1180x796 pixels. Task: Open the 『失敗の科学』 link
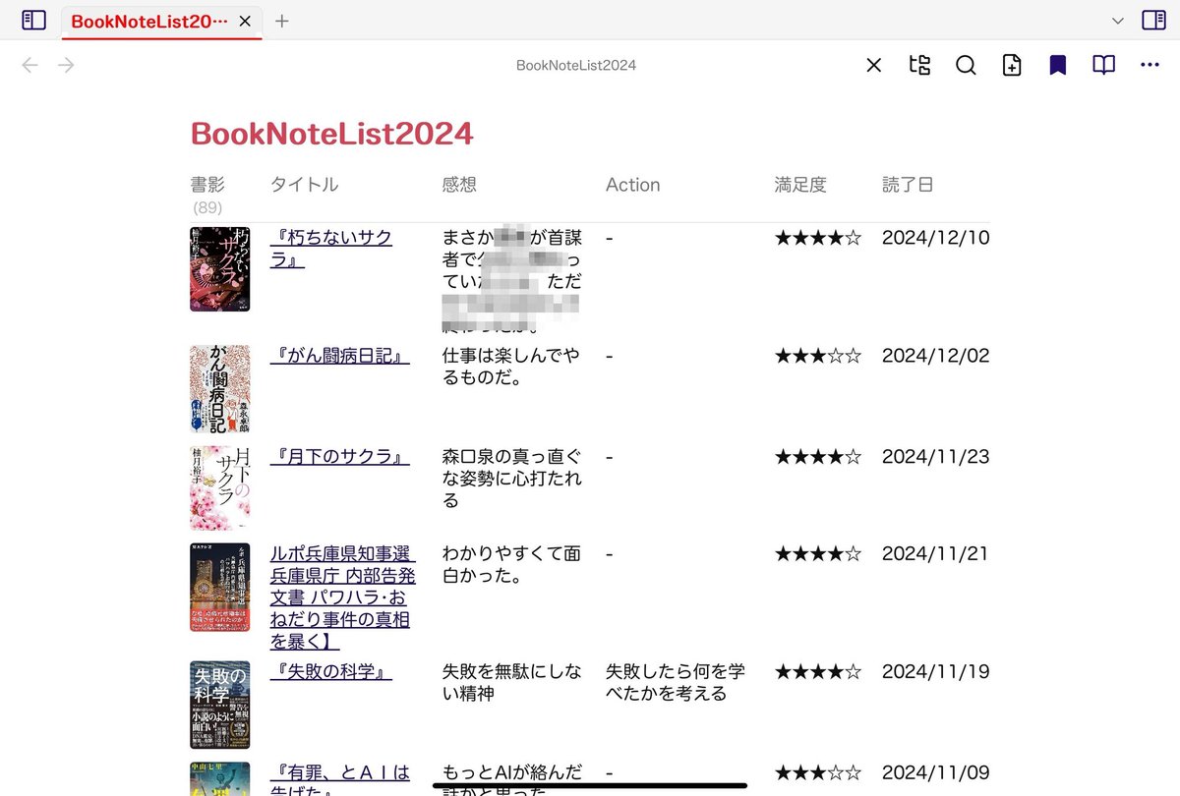click(331, 672)
